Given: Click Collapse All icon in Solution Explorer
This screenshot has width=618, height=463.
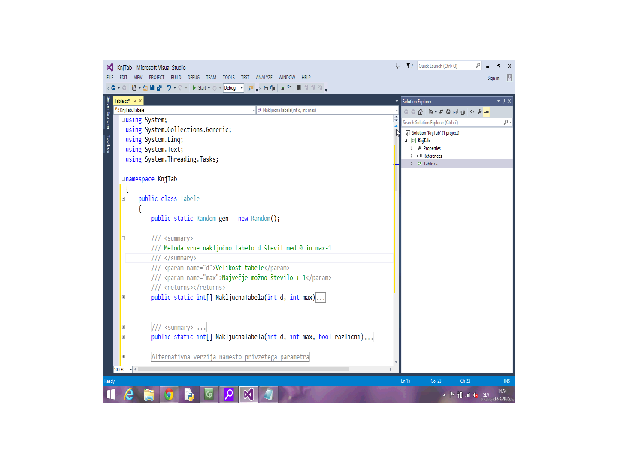Looking at the screenshot, I should (455, 112).
